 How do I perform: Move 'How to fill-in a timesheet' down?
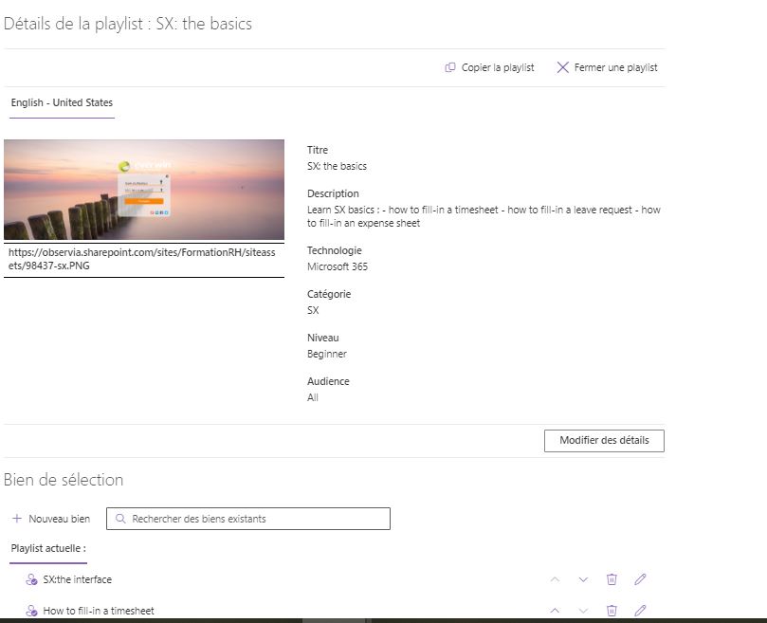coord(583,611)
